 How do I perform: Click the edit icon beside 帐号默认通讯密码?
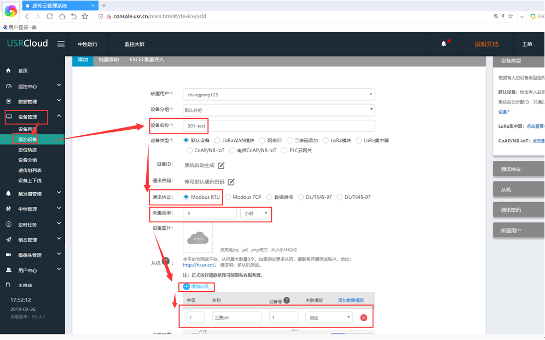231,182
